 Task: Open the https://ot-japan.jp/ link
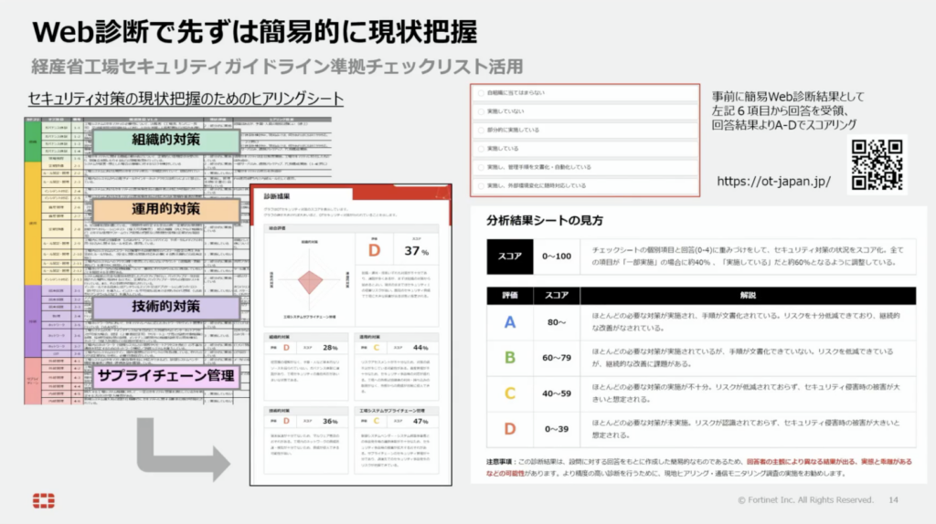[773, 181]
